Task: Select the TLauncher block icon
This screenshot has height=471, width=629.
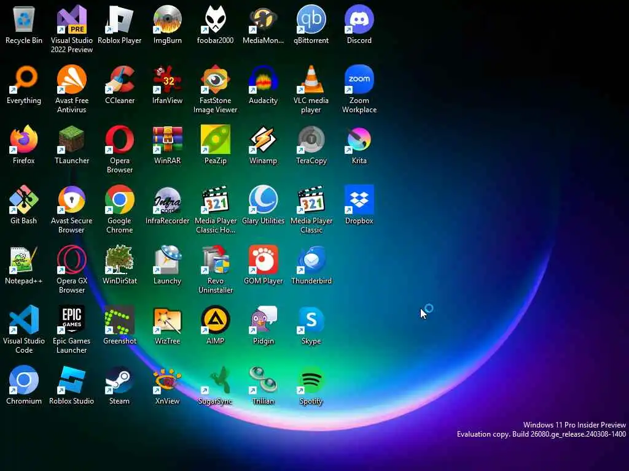Action: tap(72, 139)
